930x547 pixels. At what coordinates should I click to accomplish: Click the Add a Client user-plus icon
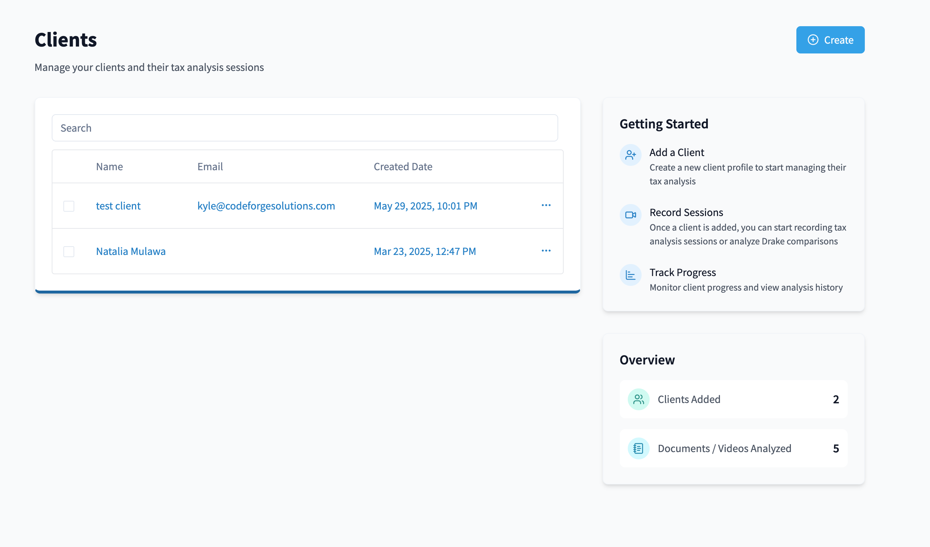(x=630, y=155)
